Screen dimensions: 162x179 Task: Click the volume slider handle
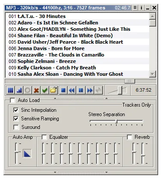coord(120,90)
